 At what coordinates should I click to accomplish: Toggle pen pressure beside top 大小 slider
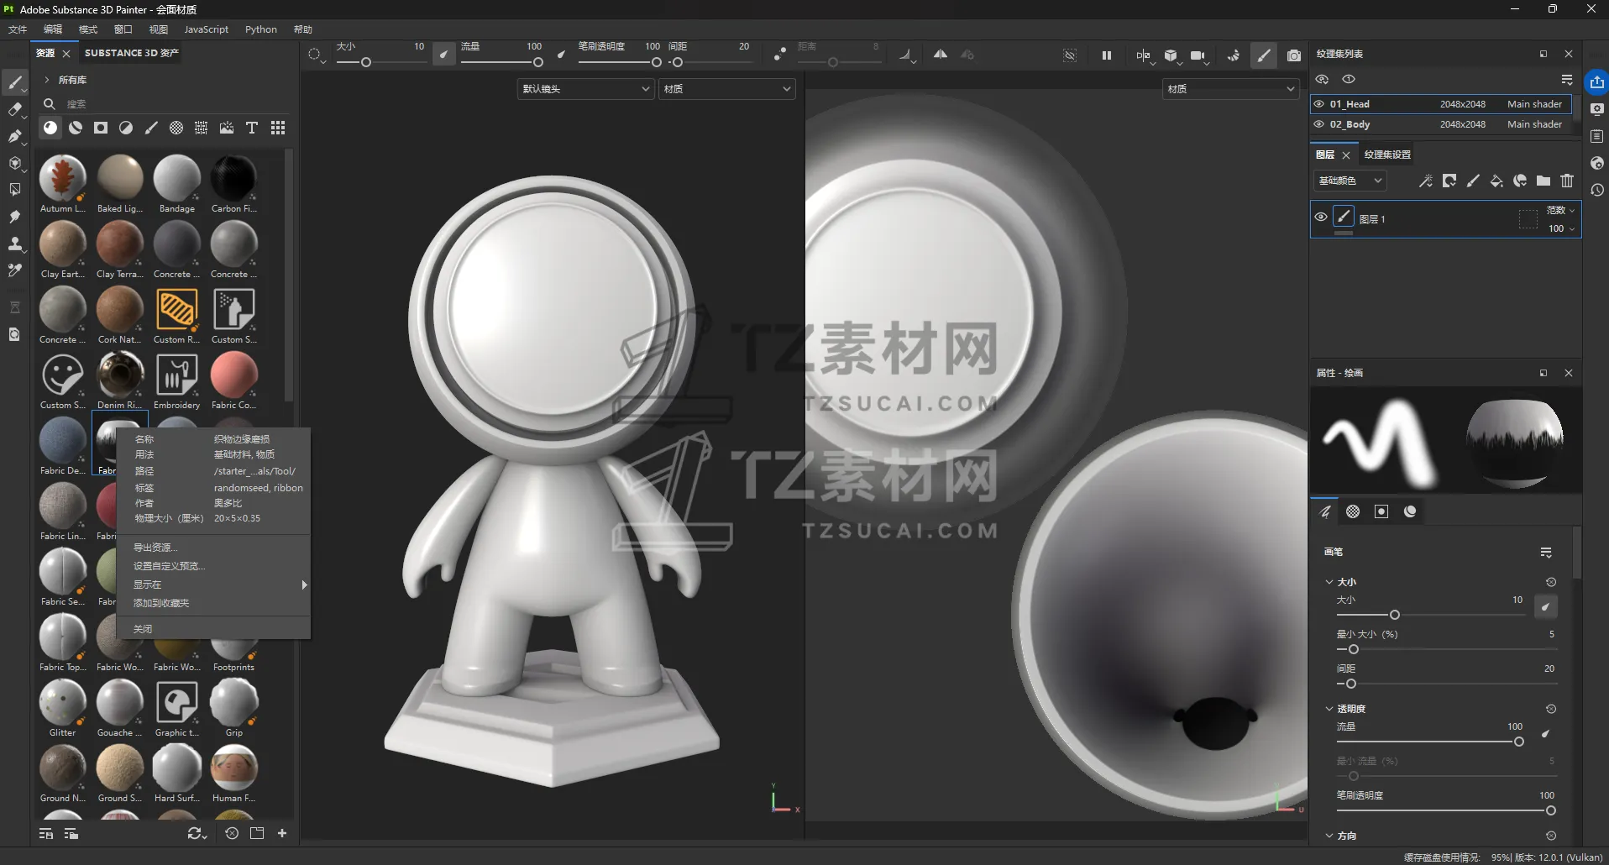coord(443,55)
